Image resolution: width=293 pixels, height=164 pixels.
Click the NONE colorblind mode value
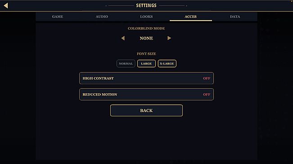[146, 38]
